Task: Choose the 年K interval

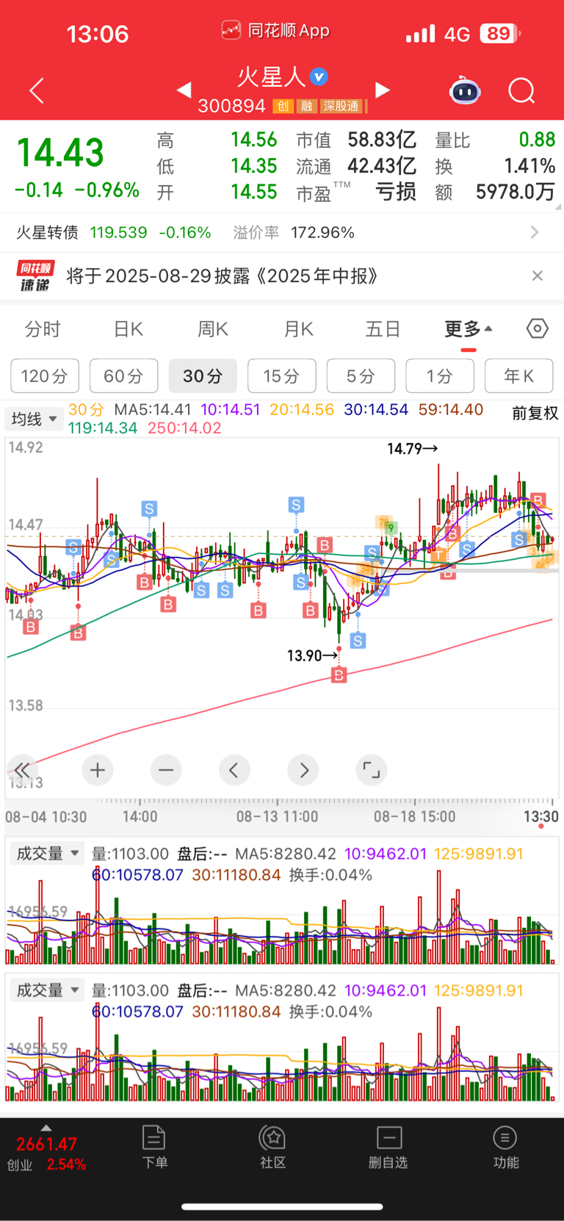Action: (518, 376)
